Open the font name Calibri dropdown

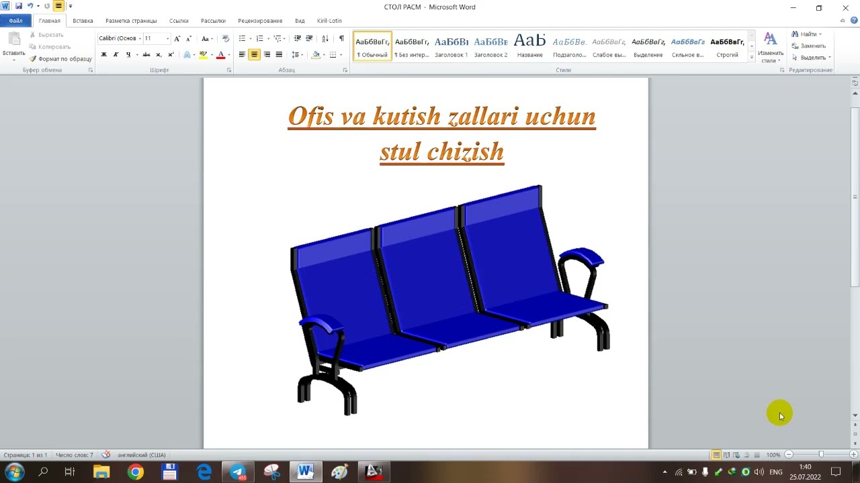click(140, 39)
